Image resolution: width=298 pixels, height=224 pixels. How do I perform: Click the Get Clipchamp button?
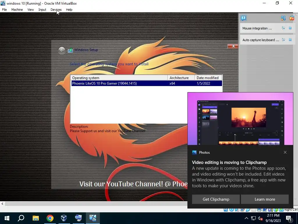click(x=216, y=199)
